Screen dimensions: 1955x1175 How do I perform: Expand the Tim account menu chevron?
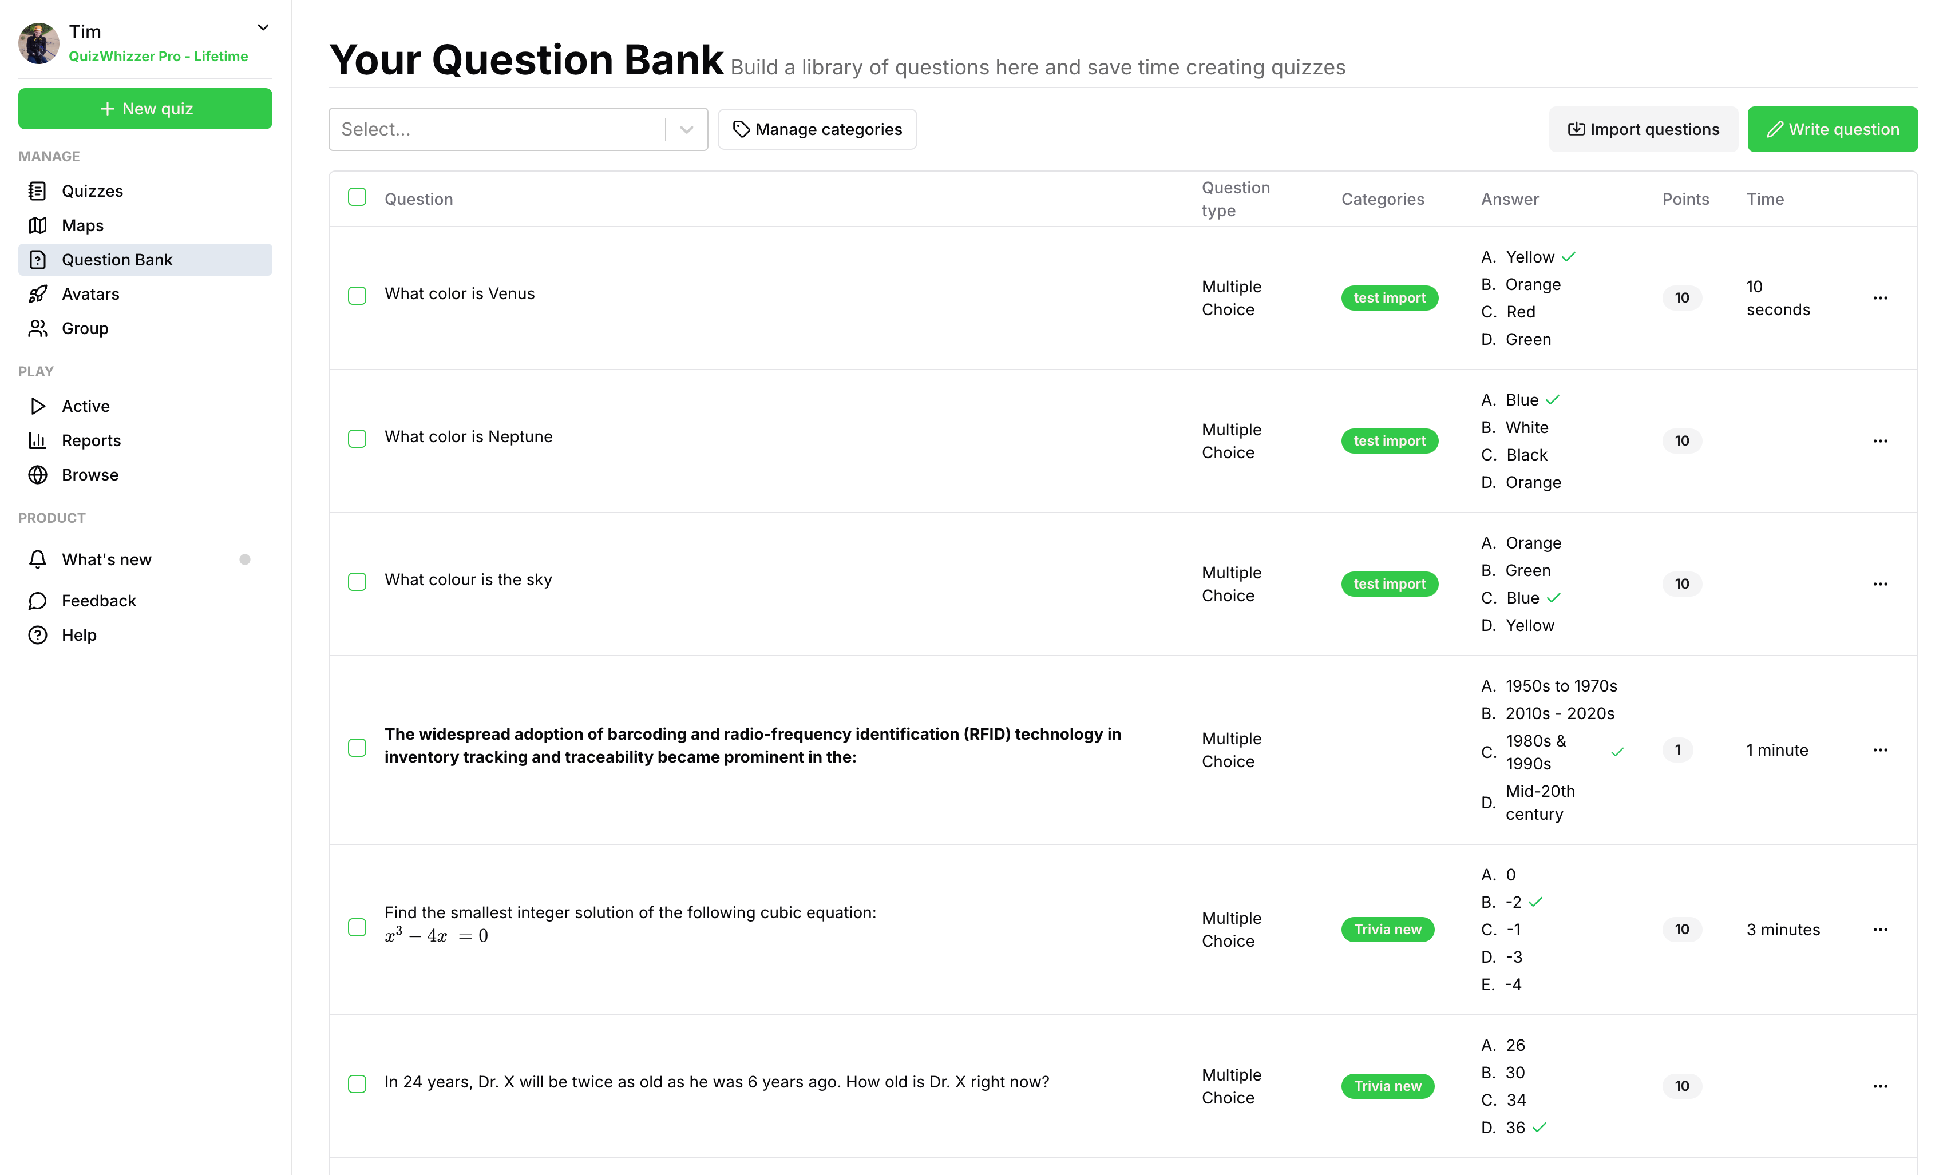264,27
